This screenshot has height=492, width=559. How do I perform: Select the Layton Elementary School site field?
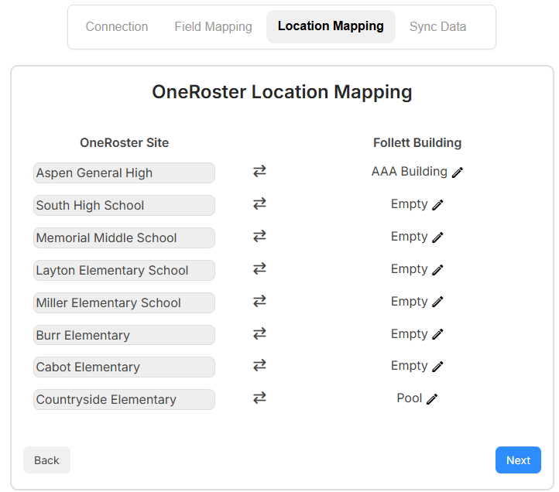pyautogui.click(x=124, y=270)
